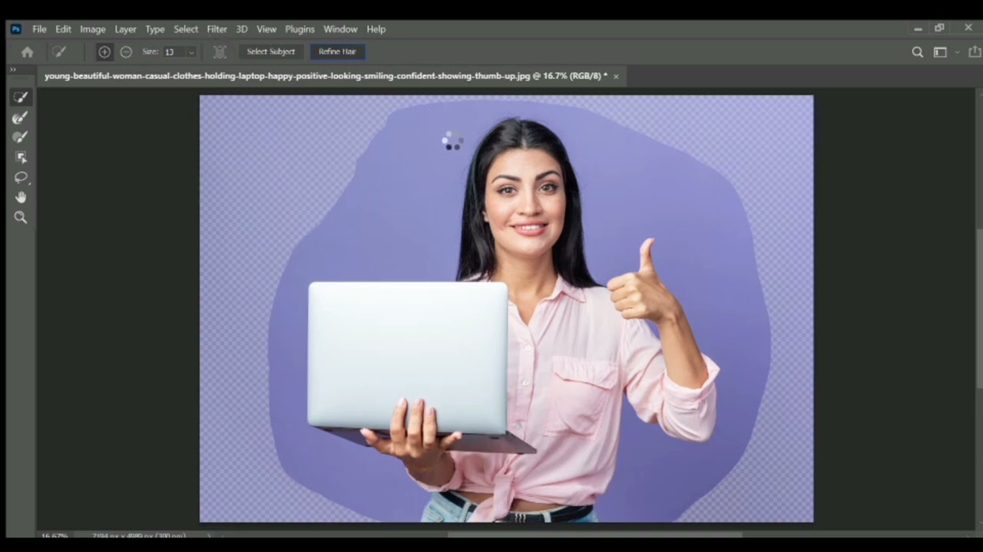Screen dimensions: 983x552
Task: Switch to Subtract from selection mode
Action: point(126,52)
